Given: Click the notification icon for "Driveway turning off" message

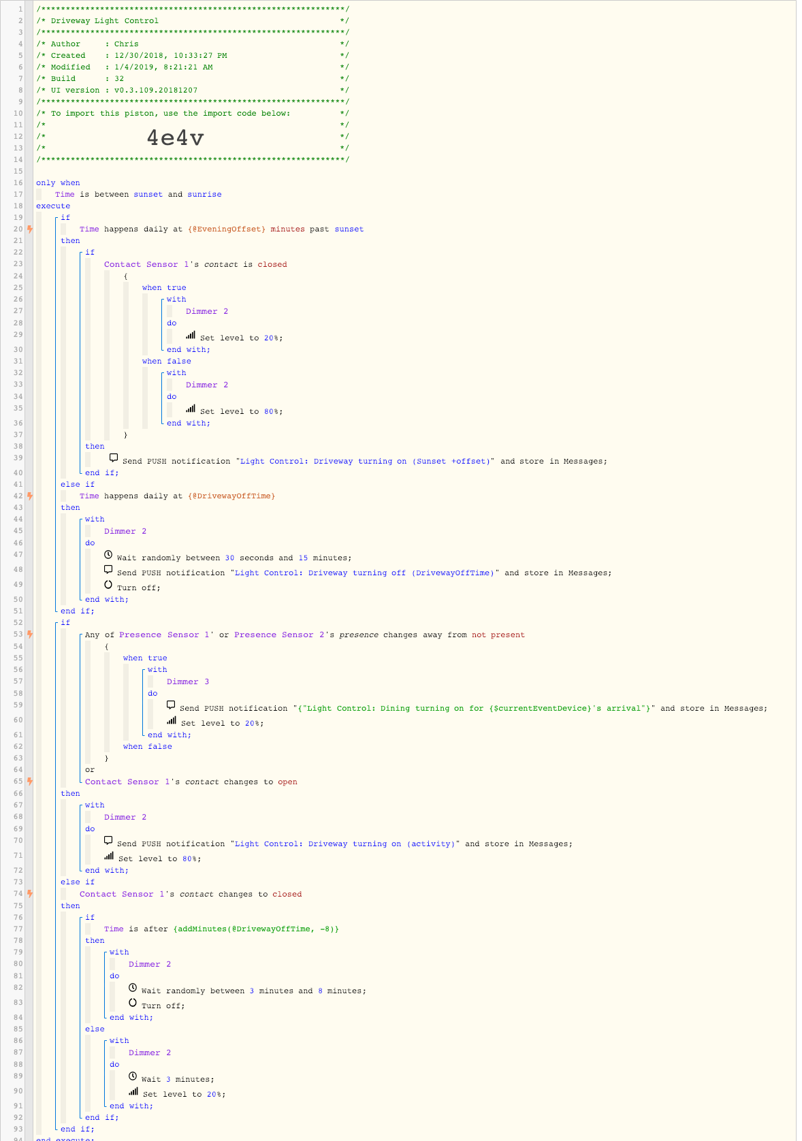Looking at the screenshot, I should point(108,570).
